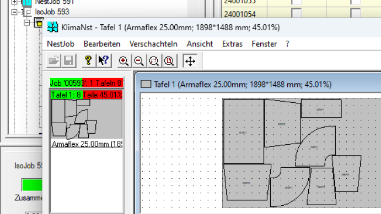The width and height of the screenshot is (381, 214).
Task: Zoom in with the plus magnifier
Action: pyautogui.click(x=124, y=61)
